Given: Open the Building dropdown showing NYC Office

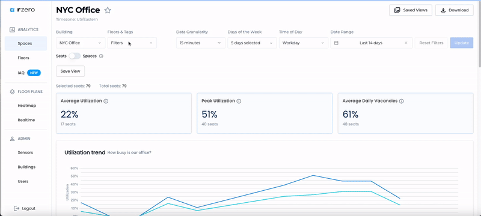Looking at the screenshot, I should (x=81, y=43).
